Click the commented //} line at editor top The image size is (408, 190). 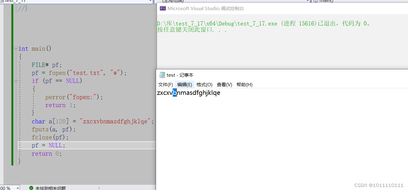23,8
